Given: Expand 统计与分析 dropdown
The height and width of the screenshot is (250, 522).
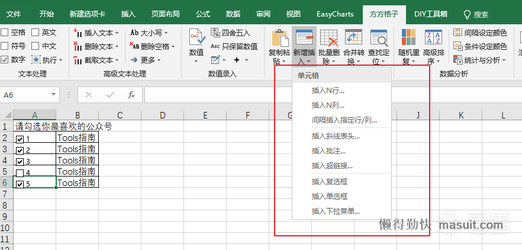Looking at the screenshot, I should [x=505, y=60].
